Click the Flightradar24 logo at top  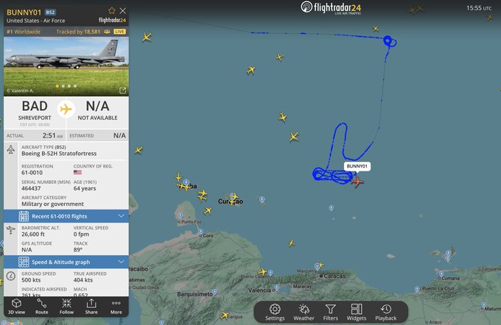coord(331,7)
